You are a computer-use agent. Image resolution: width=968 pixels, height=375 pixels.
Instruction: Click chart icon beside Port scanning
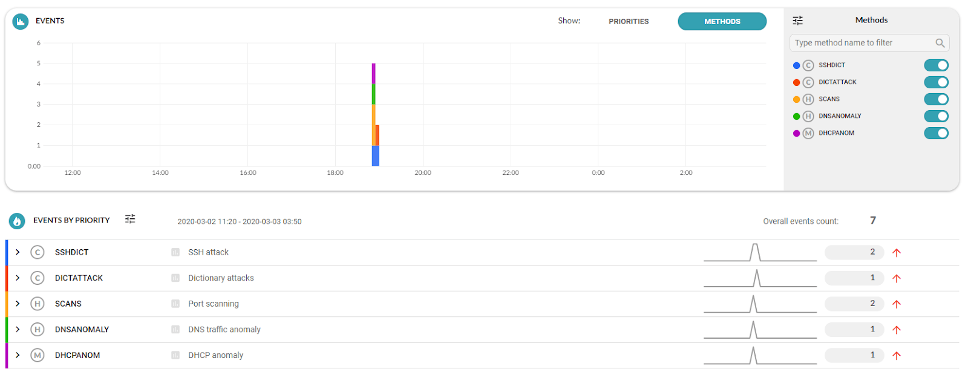[175, 304]
